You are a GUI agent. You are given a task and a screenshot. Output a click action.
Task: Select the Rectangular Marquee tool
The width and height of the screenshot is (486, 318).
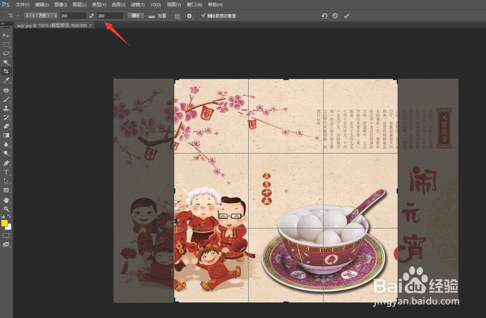(x=6, y=44)
